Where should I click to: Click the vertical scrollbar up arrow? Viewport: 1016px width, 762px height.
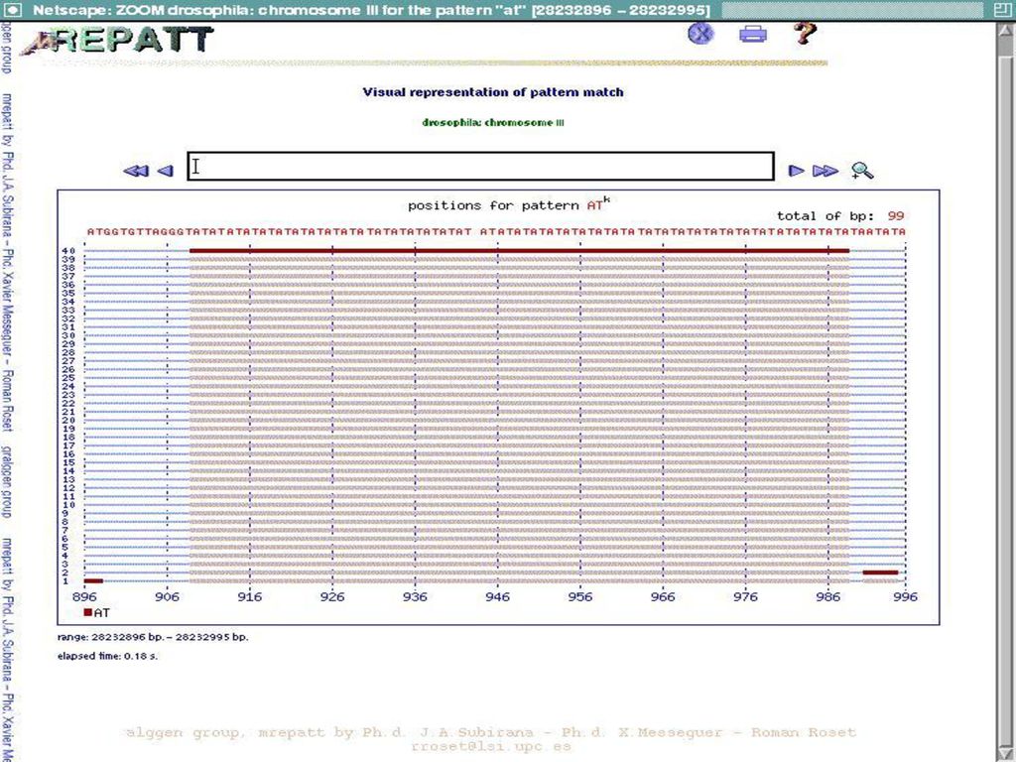click(x=1005, y=29)
